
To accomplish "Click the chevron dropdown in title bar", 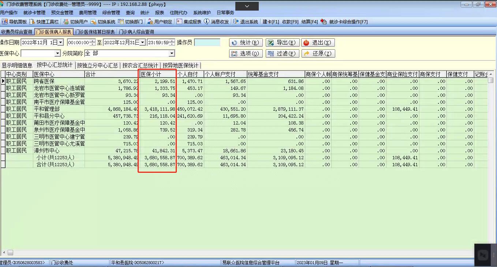I will pos(247,6).
